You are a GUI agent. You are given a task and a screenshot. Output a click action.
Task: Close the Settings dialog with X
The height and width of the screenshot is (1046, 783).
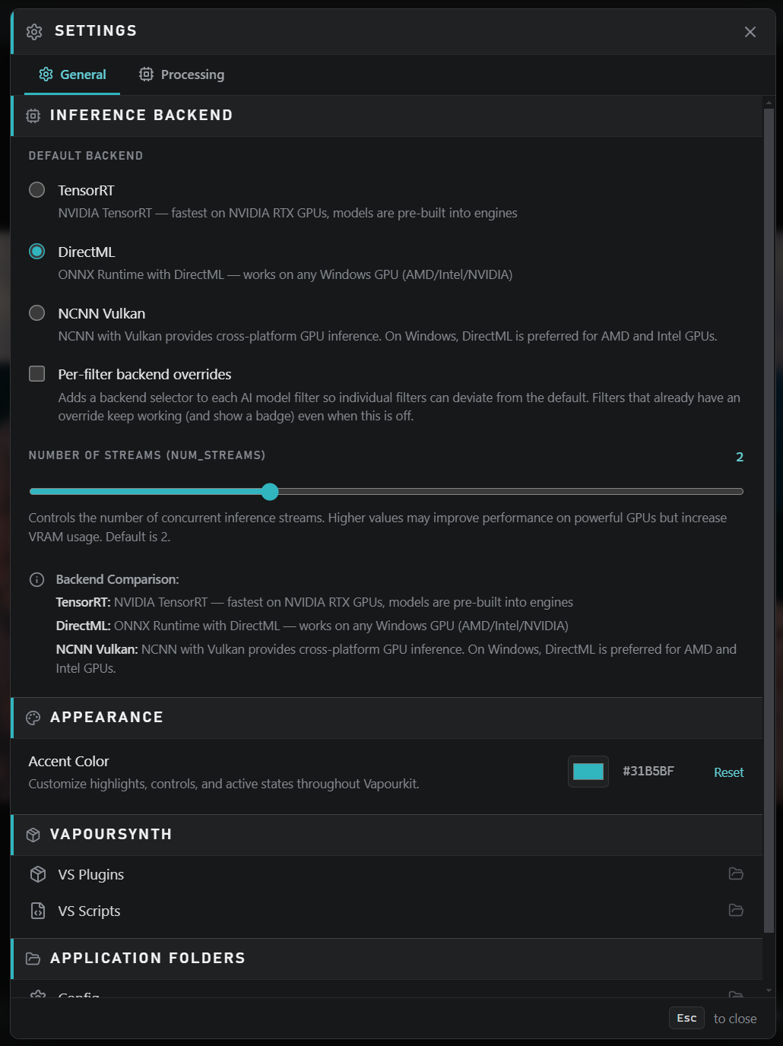[750, 32]
